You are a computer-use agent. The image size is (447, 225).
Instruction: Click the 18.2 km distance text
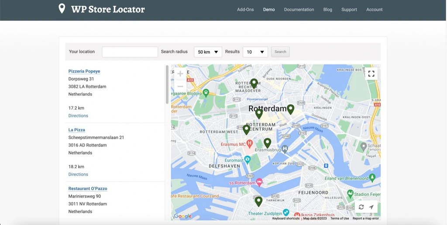(76, 167)
